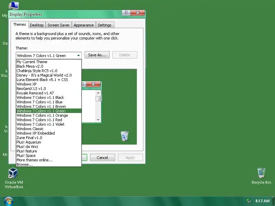The width and height of the screenshot is (275, 206).
Task: Choose Royale Remixed v1.47 theme
Action: click(x=49, y=93)
